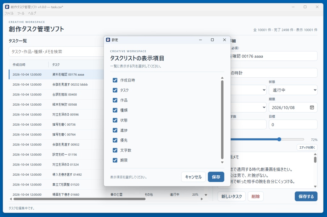This screenshot has height=217, width=327.
Task: Open the dropdown left of the 状態 field
Action: (248, 90)
